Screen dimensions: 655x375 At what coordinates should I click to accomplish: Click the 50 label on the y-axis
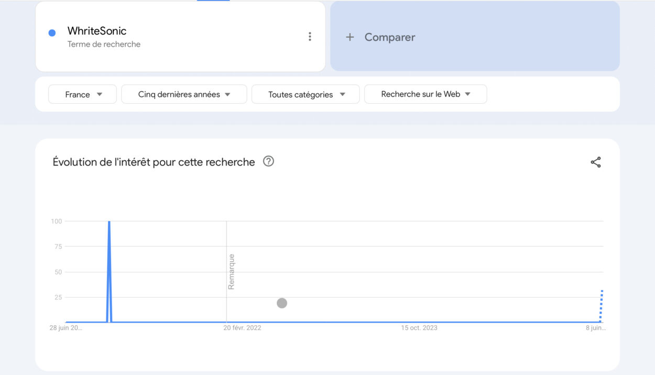pos(58,272)
